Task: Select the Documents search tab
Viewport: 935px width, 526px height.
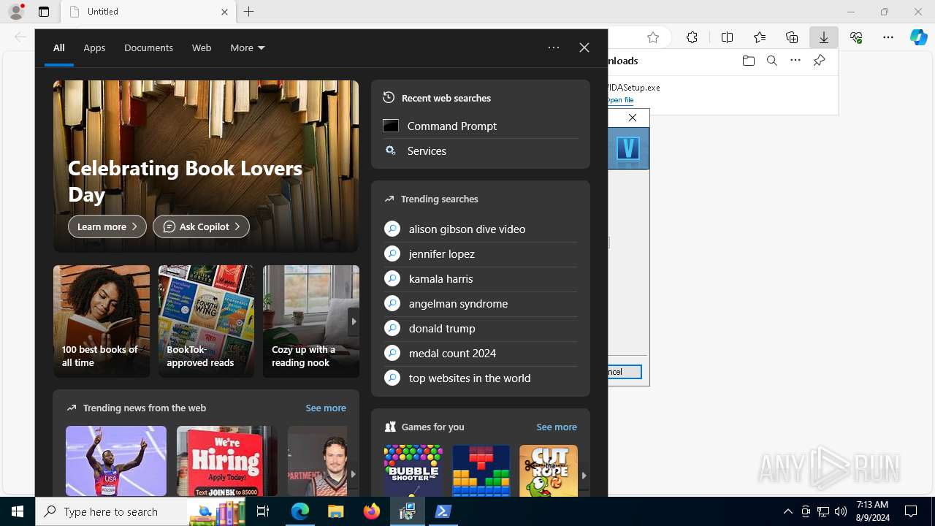Action: point(148,47)
